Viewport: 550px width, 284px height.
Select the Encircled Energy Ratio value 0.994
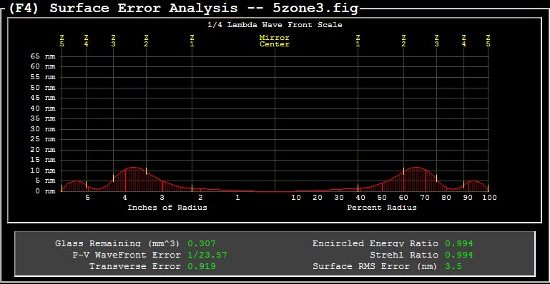point(459,243)
